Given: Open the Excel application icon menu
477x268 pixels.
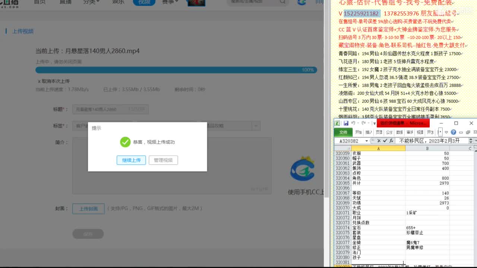Looking at the screenshot, I should tap(337, 123).
